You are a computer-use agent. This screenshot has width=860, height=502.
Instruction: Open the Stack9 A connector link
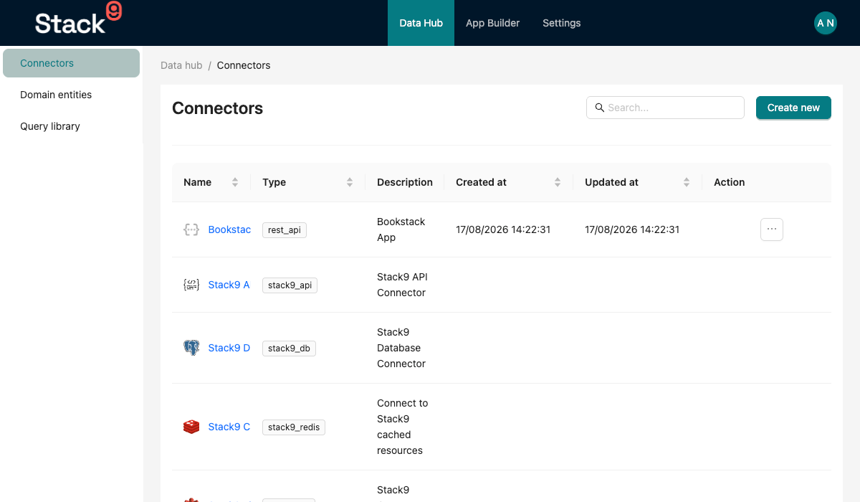point(229,285)
